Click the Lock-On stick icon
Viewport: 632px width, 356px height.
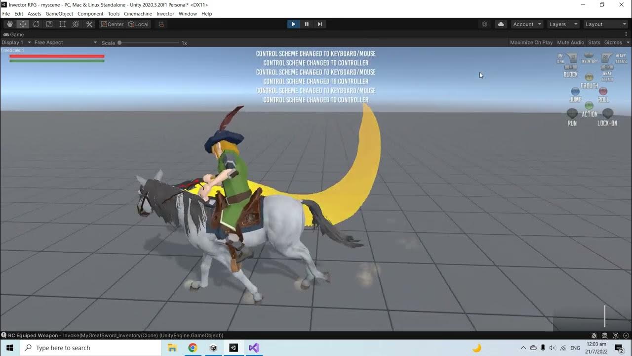[x=608, y=114]
